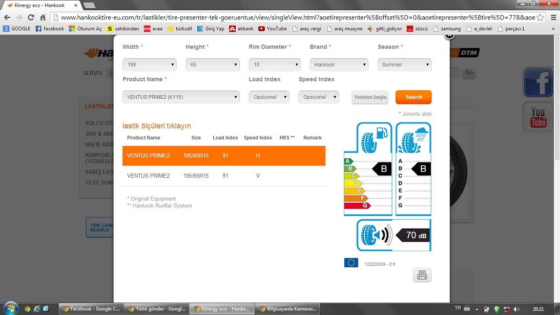560x315 pixels.
Task: Click the Yeniden başla reset button
Action: [370, 97]
